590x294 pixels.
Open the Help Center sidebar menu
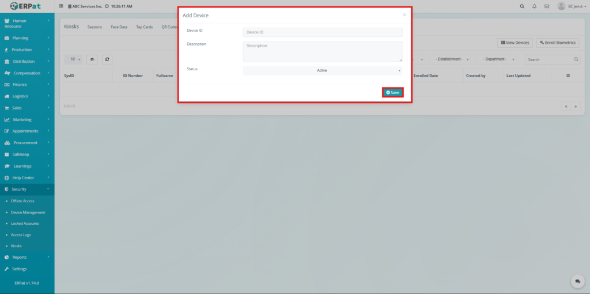tap(27, 178)
